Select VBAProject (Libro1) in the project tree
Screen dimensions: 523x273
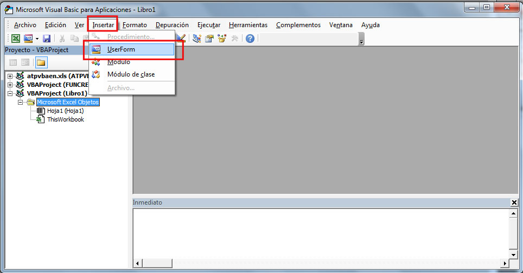click(57, 93)
